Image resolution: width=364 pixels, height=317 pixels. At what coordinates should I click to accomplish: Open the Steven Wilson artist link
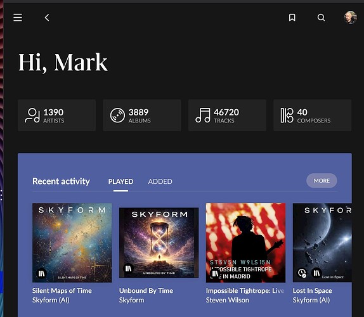click(x=227, y=300)
